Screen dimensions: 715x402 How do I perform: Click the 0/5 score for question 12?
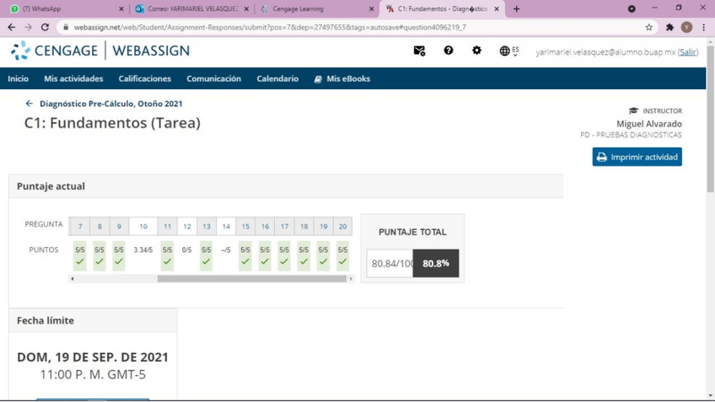click(x=187, y=249)
